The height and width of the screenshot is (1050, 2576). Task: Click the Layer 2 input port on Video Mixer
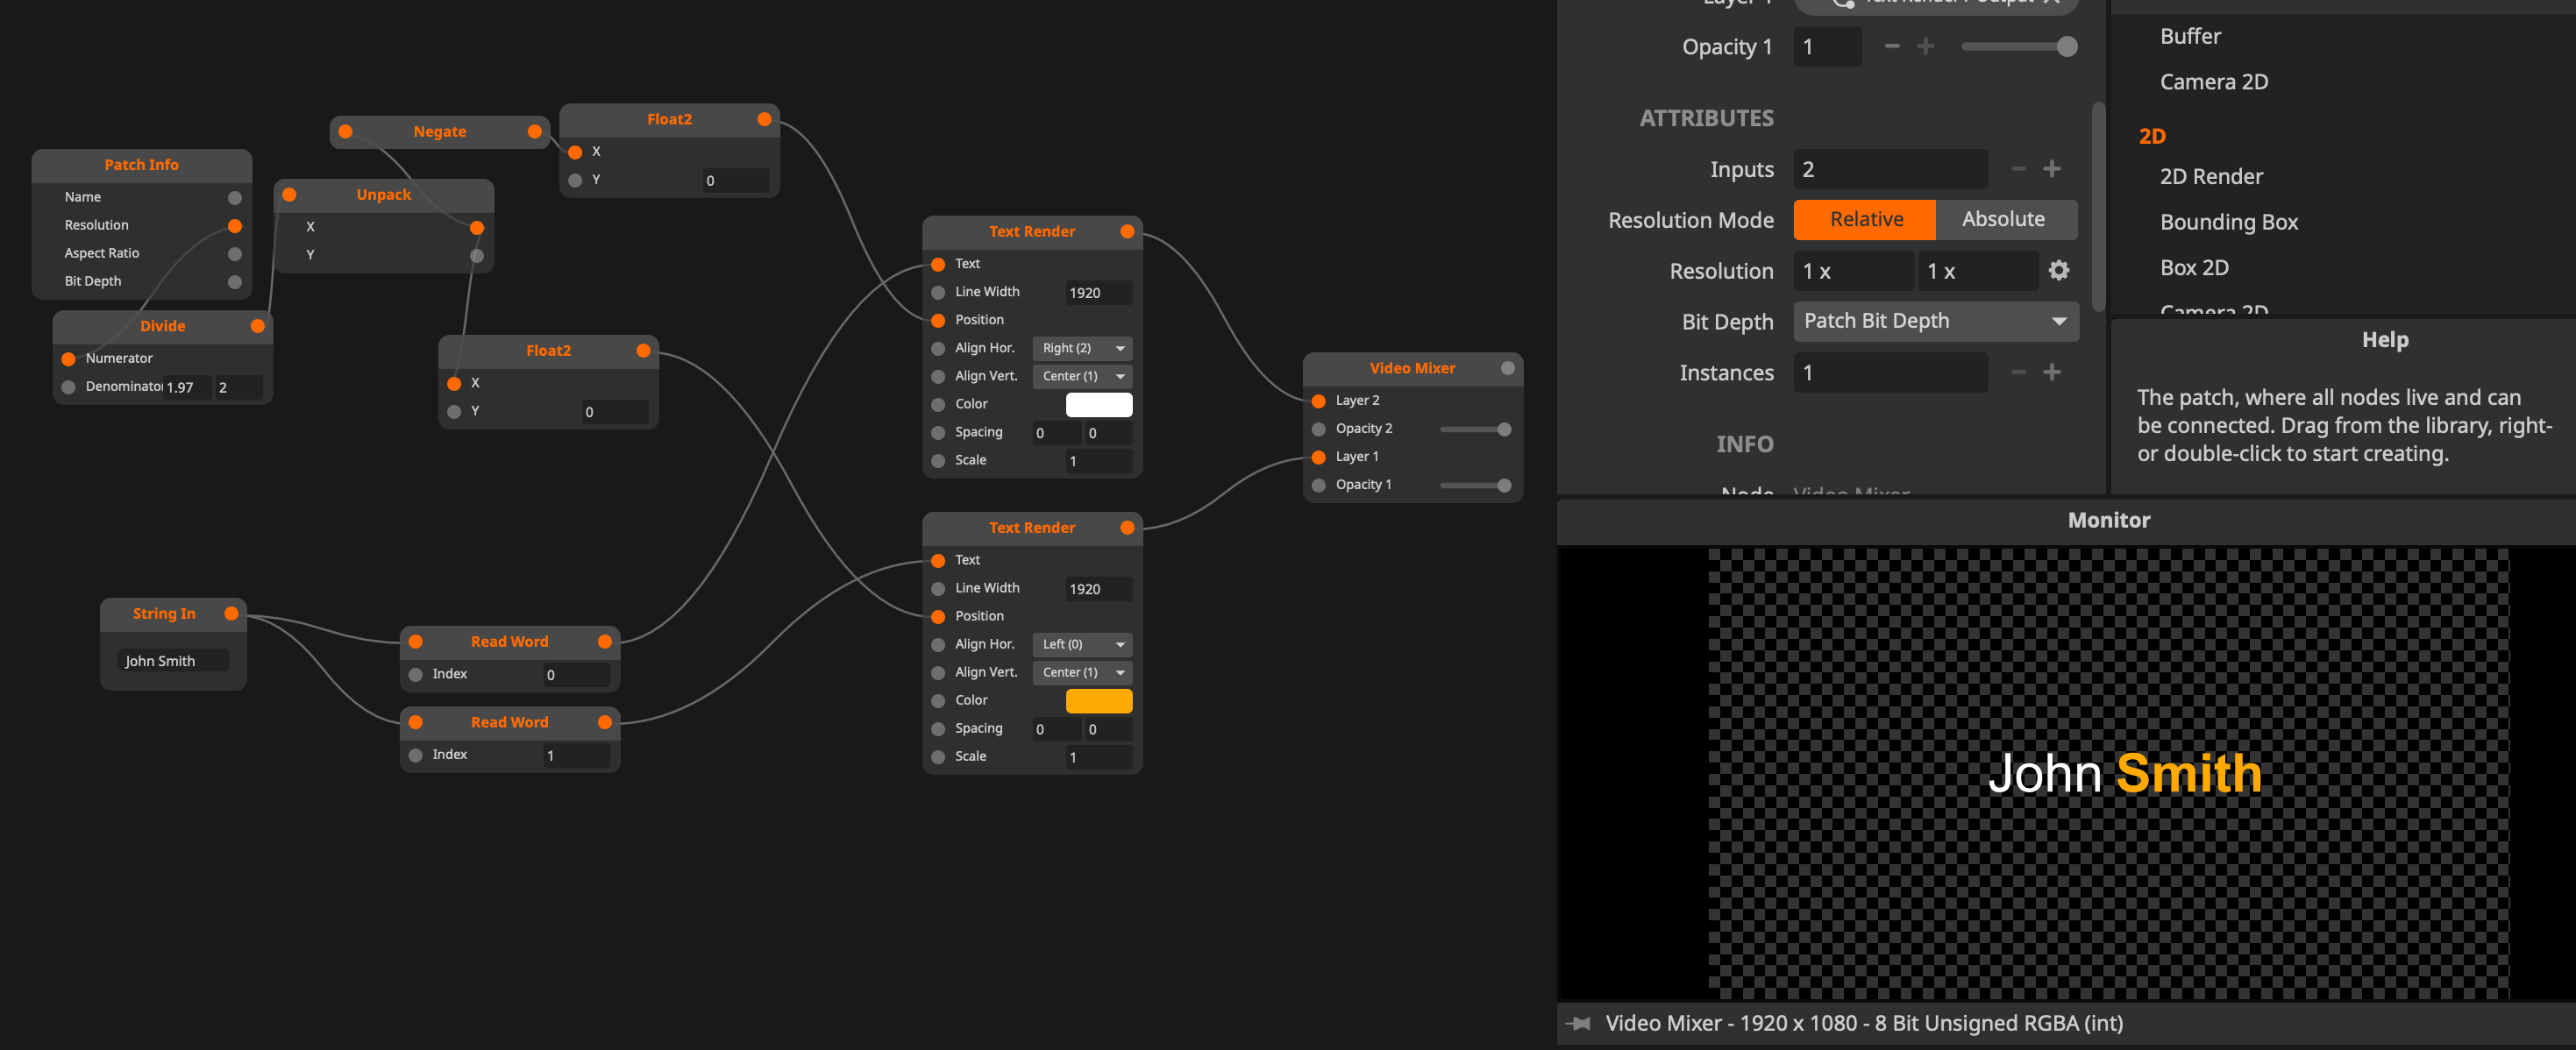1318,400
